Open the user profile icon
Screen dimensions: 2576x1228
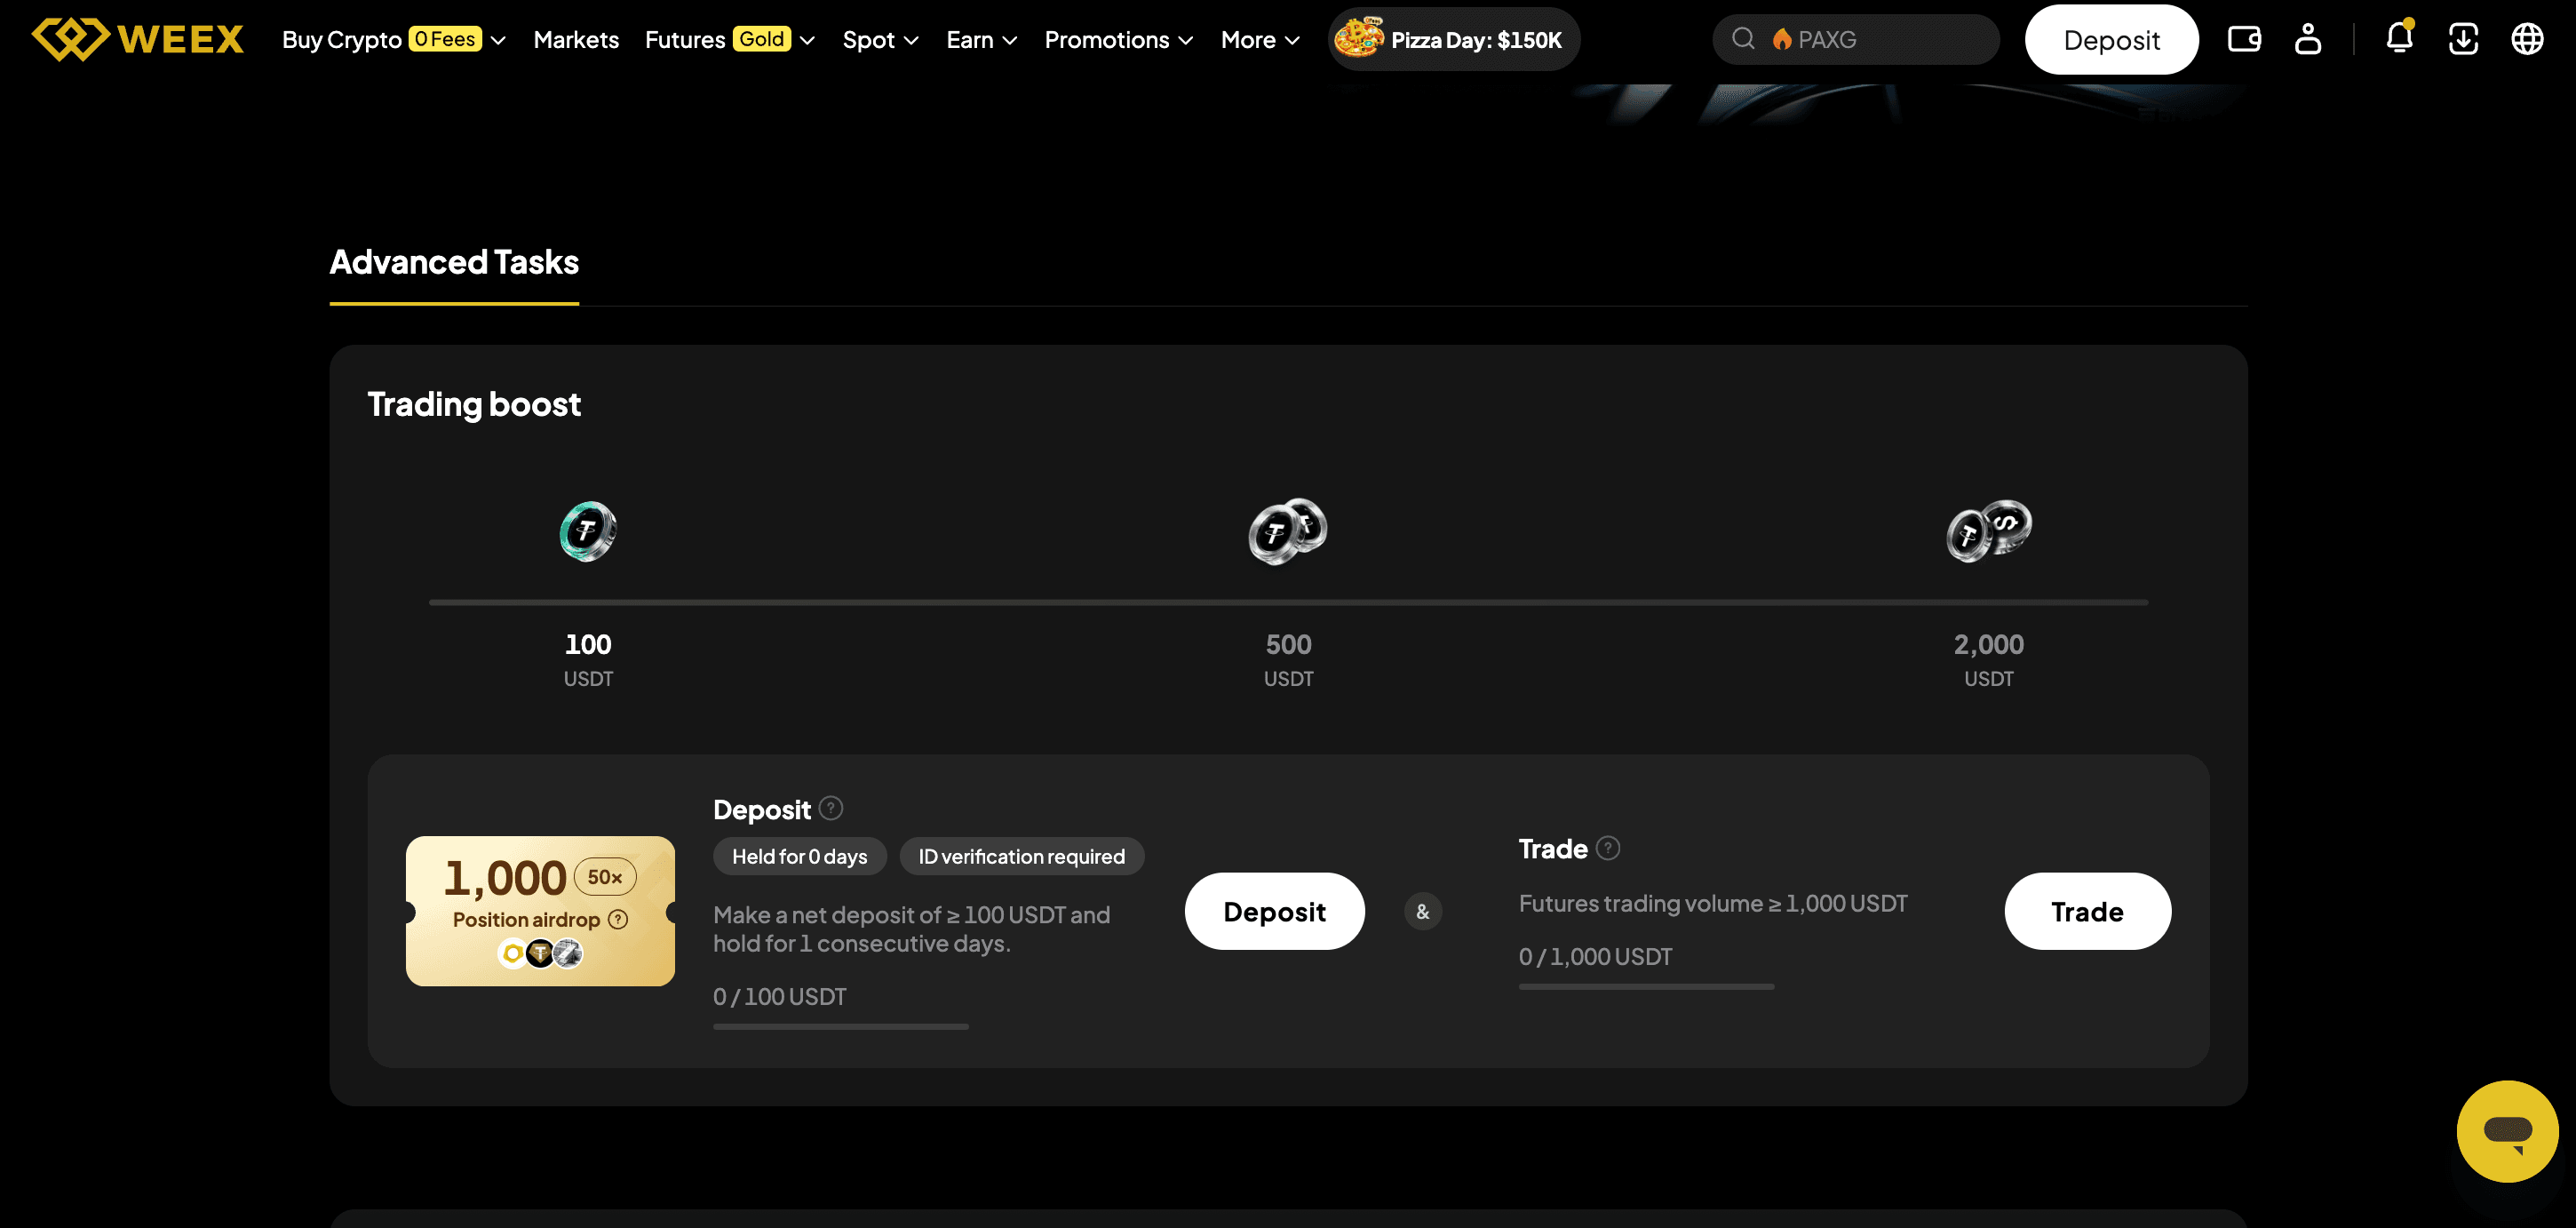[x=2307, y=39]
